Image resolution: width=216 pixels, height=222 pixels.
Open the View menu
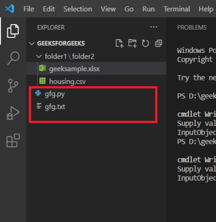(x=108, y=9)
